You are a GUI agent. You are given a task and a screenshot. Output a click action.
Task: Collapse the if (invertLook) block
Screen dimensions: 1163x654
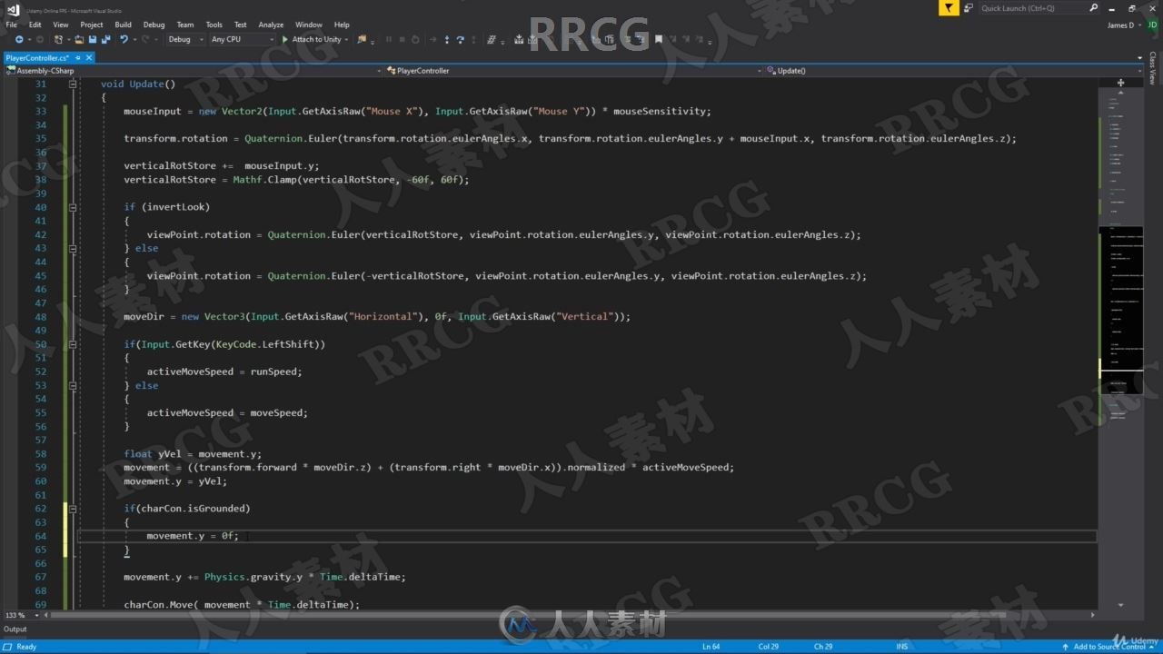pos(73,207)
